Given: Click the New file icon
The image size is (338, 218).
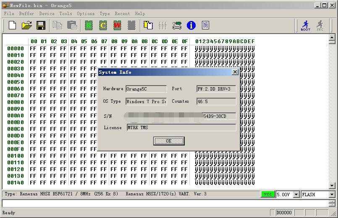Looking at the screenshot, I should point(13,26).
